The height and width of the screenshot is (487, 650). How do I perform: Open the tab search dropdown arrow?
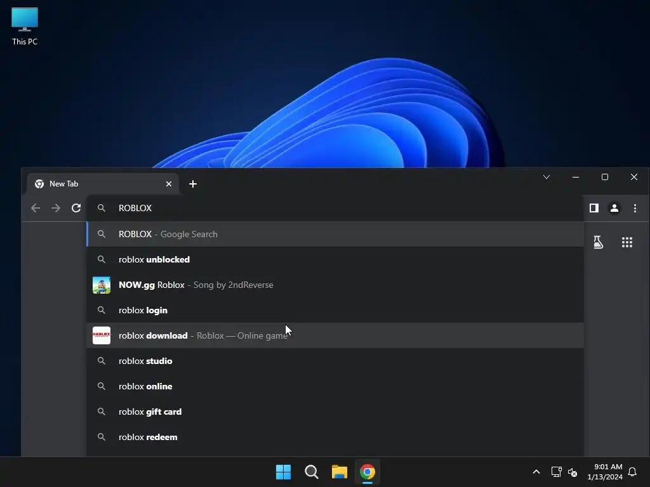click(x=547, y=178)
